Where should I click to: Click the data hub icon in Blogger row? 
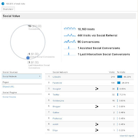click(x=97, y=107)
